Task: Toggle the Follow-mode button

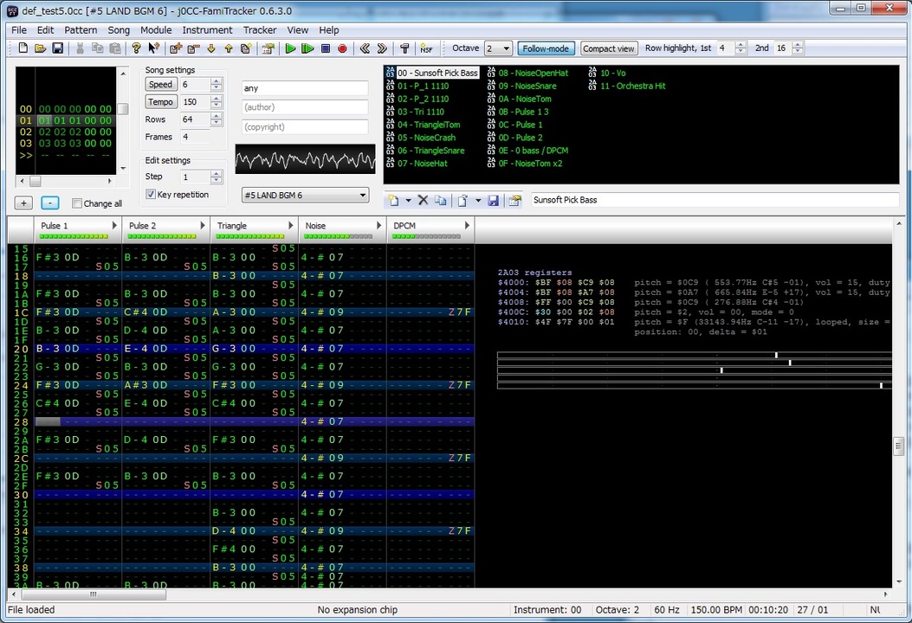Action: 546,48
